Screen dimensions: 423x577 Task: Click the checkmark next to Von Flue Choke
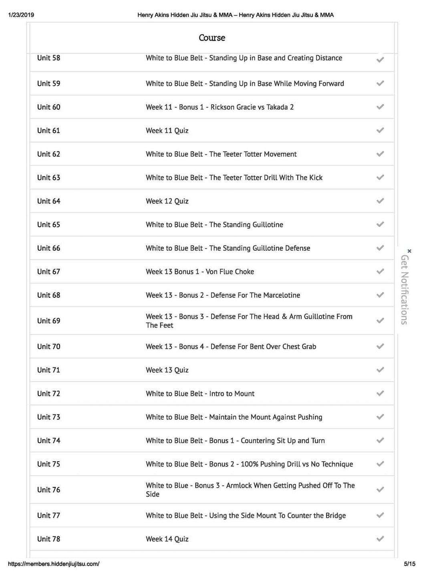tap(380, 271)
